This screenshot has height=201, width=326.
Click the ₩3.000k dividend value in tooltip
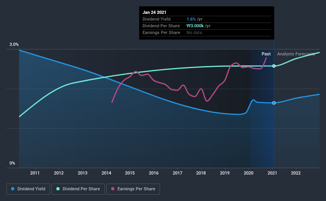tap(195, 26)
